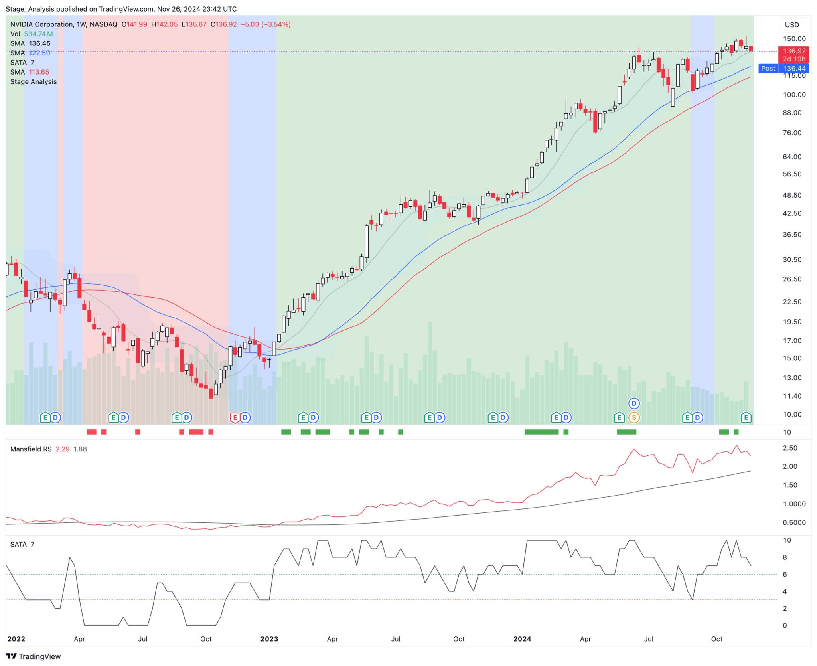The width and height of the screenshot is (817, 666).
Task: Click the earnings E marker in February 2024
Action: [556, 418]
